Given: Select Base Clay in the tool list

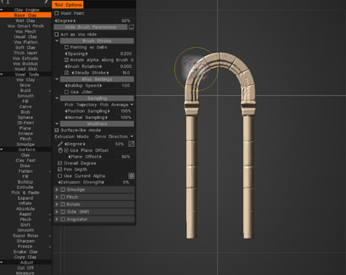Looking at the screenshot, I should click(x=26, y=15).
